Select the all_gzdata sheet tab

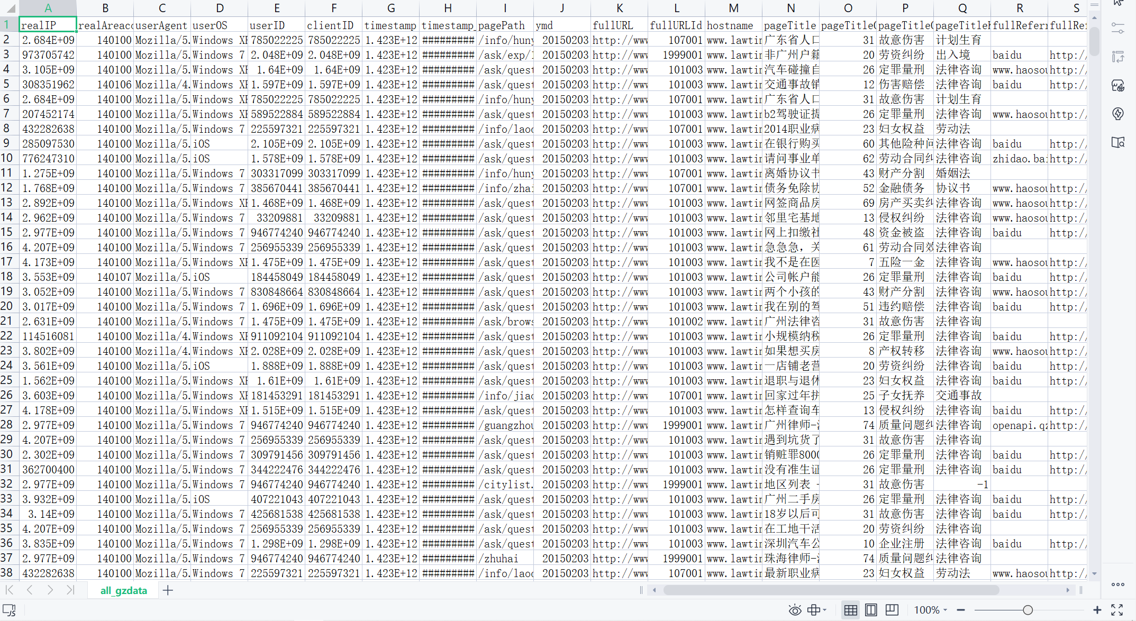(124, 590)
